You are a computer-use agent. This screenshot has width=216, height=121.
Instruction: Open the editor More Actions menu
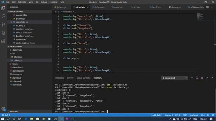(x=212, y=7)
